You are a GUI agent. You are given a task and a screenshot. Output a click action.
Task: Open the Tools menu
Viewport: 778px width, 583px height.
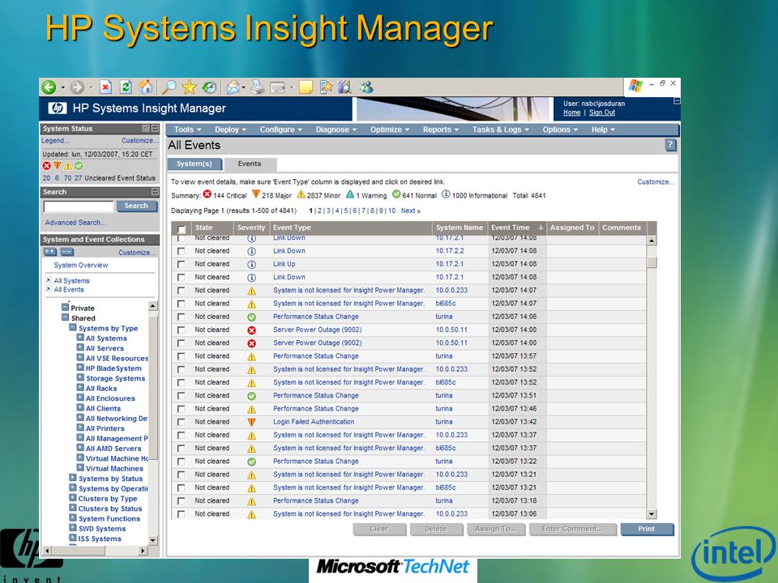187,130
